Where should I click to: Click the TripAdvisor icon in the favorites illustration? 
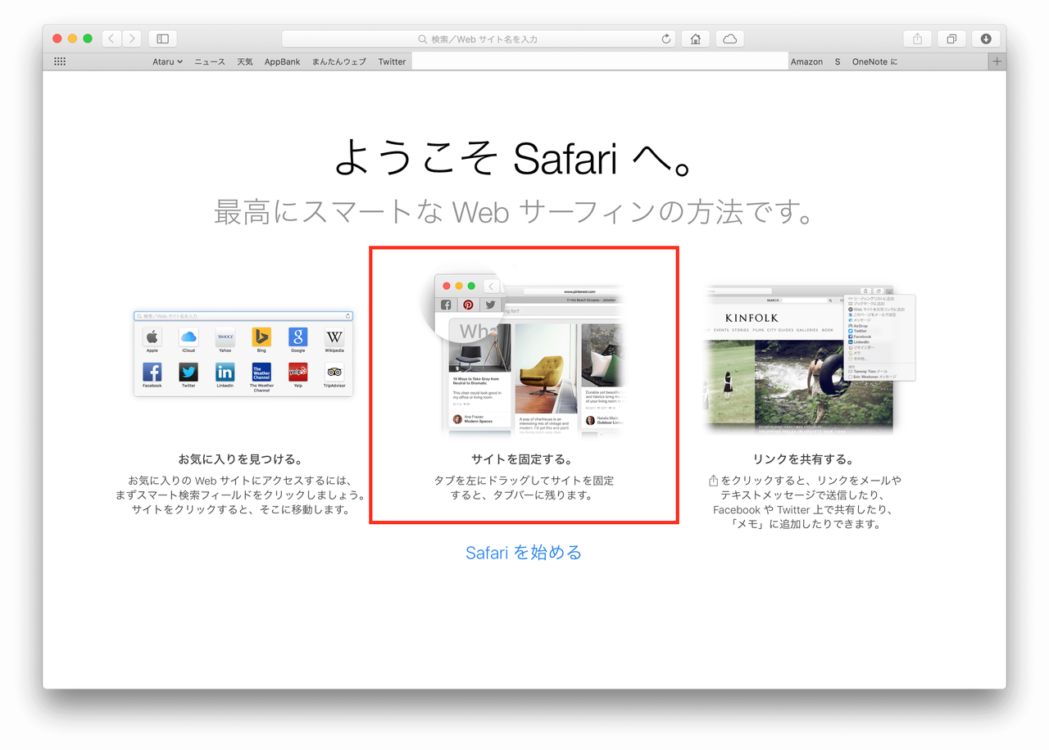coord(334,373)
